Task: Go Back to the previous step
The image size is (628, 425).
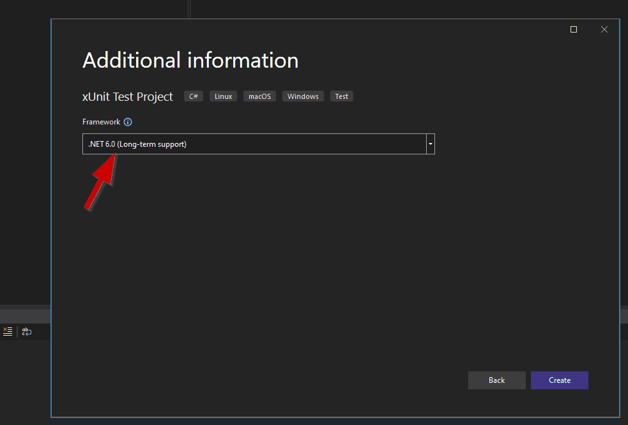Action: [x=496, y=380]
